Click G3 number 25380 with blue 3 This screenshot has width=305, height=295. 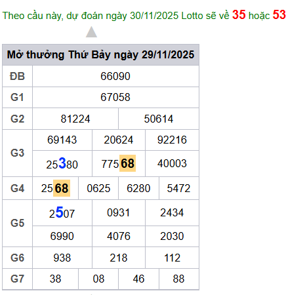[62, 163]
